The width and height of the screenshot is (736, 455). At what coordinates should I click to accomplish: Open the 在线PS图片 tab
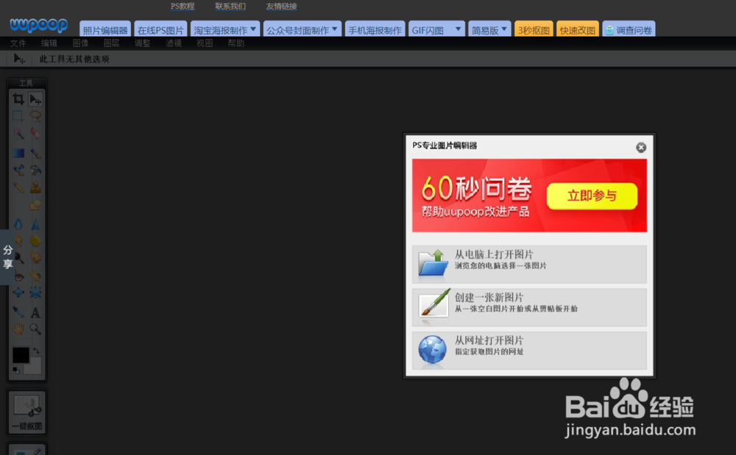coord(160,29)
